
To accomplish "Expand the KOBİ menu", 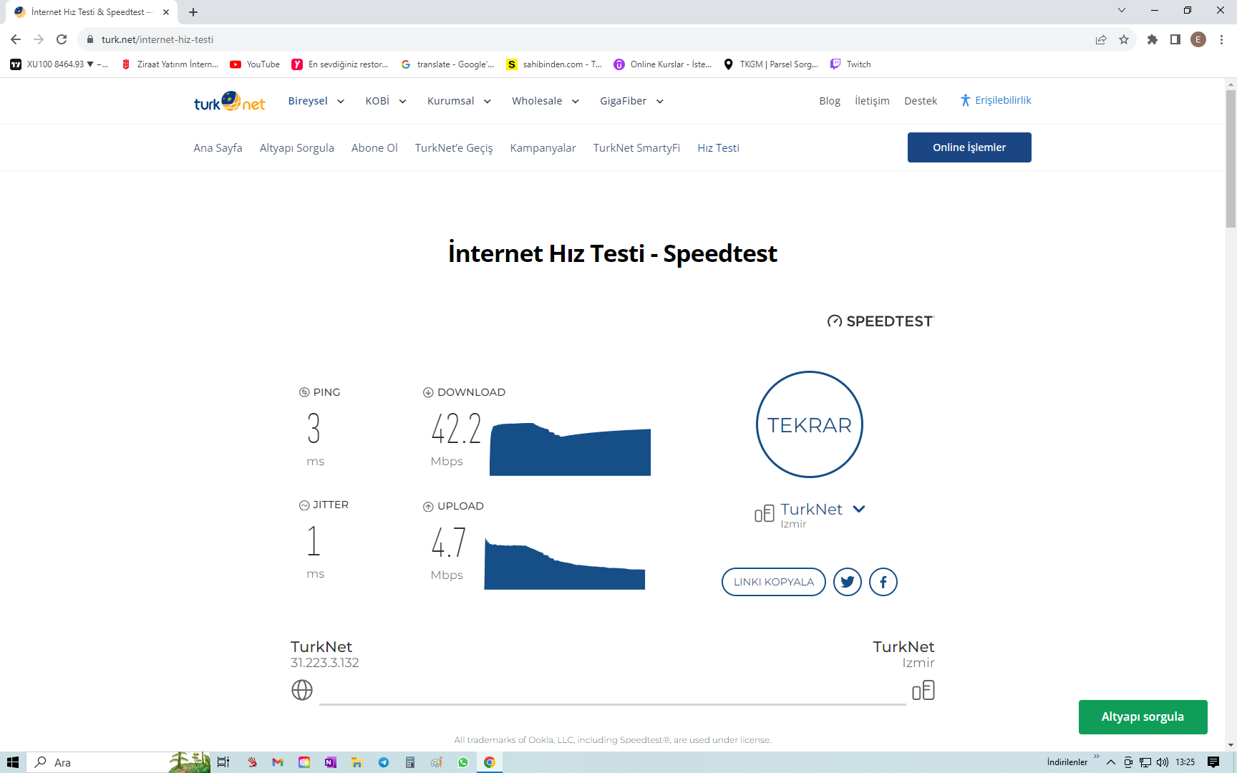I will coord(386,101).
